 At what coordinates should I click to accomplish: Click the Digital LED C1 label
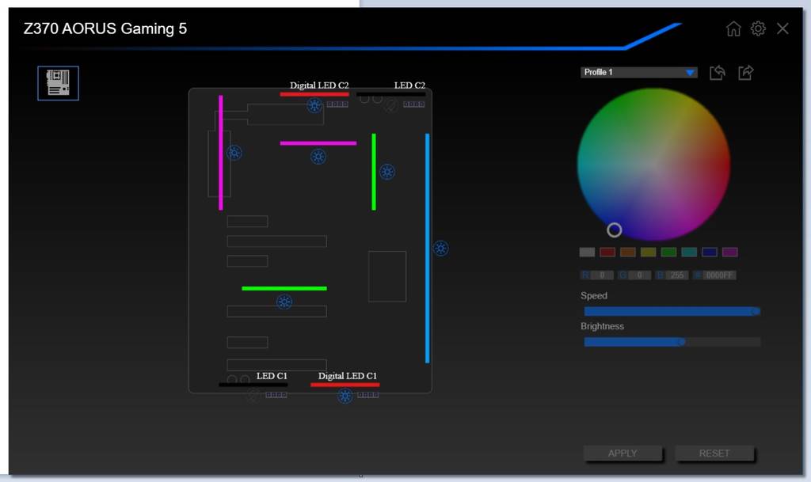click(x=348, y=376)
